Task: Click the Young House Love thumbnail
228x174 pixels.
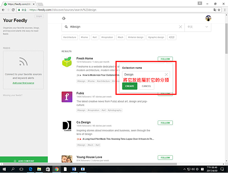Action: coord(67,159)
